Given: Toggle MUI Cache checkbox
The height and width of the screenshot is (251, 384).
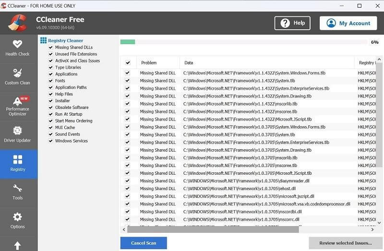Looking at the screenshot, I should coord(51,127).
